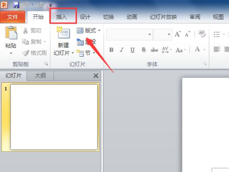Viewport: 229px width, 172px height.
Task: Expand the 粘贴 paste options arrow
Action: coord(11,53)
